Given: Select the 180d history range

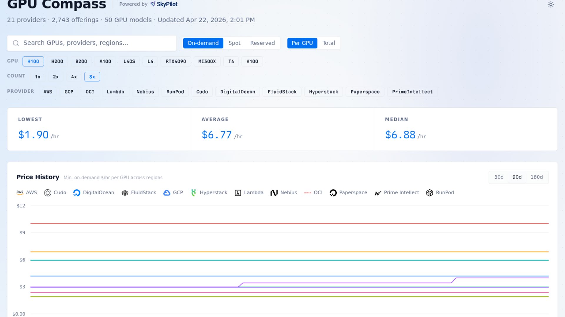Looking at the screenshot, I should 536,177.
